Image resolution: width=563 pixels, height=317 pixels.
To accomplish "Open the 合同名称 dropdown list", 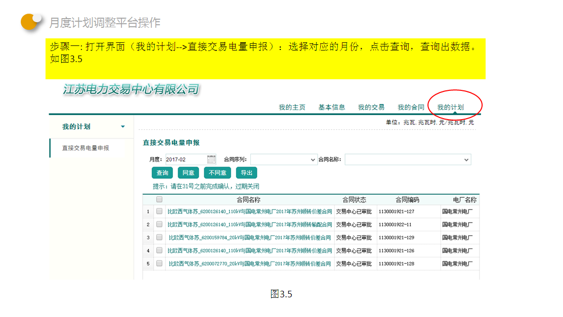I will (408, 160).
